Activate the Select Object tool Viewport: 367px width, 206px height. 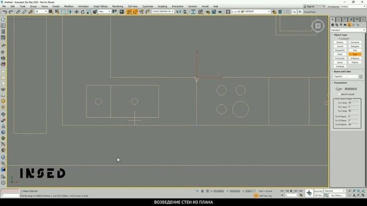[51, 11]
